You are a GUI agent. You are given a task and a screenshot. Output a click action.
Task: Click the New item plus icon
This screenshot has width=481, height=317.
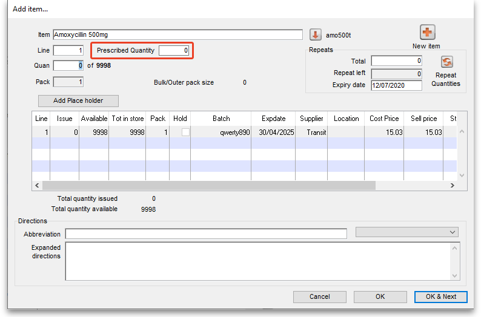pyautogui.click(x=427, y=33)
